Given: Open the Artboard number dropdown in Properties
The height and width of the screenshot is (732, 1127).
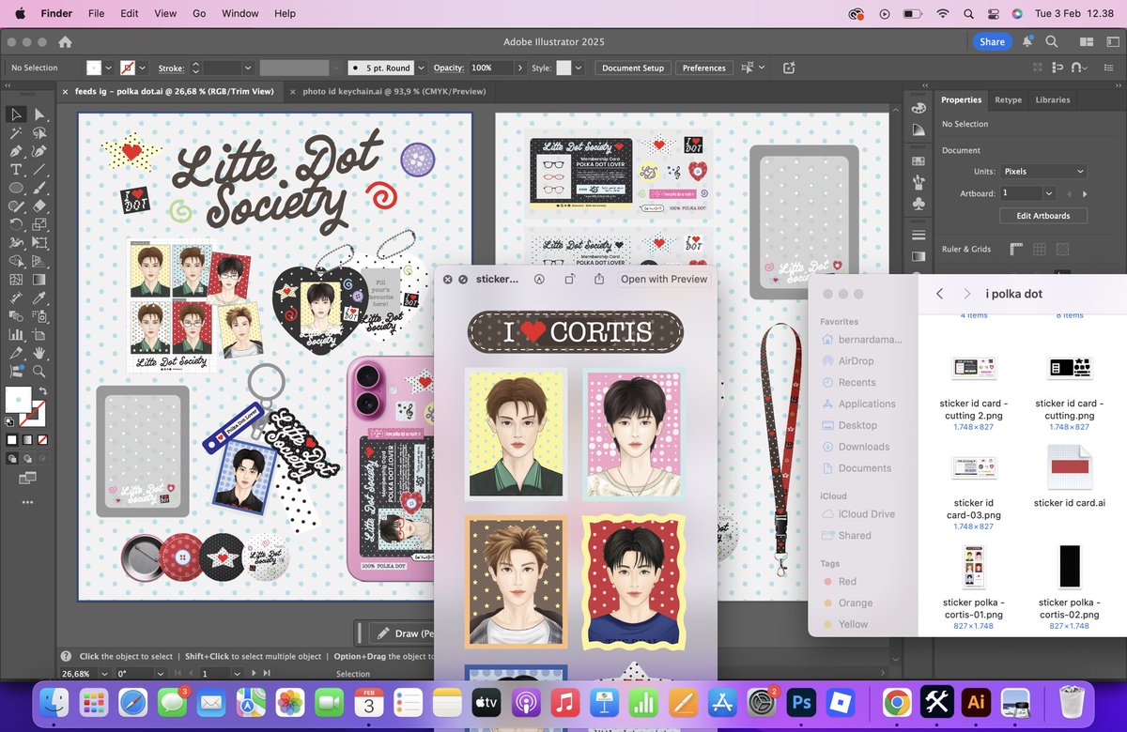Looking at the screenshot, I should point(1049,193).
